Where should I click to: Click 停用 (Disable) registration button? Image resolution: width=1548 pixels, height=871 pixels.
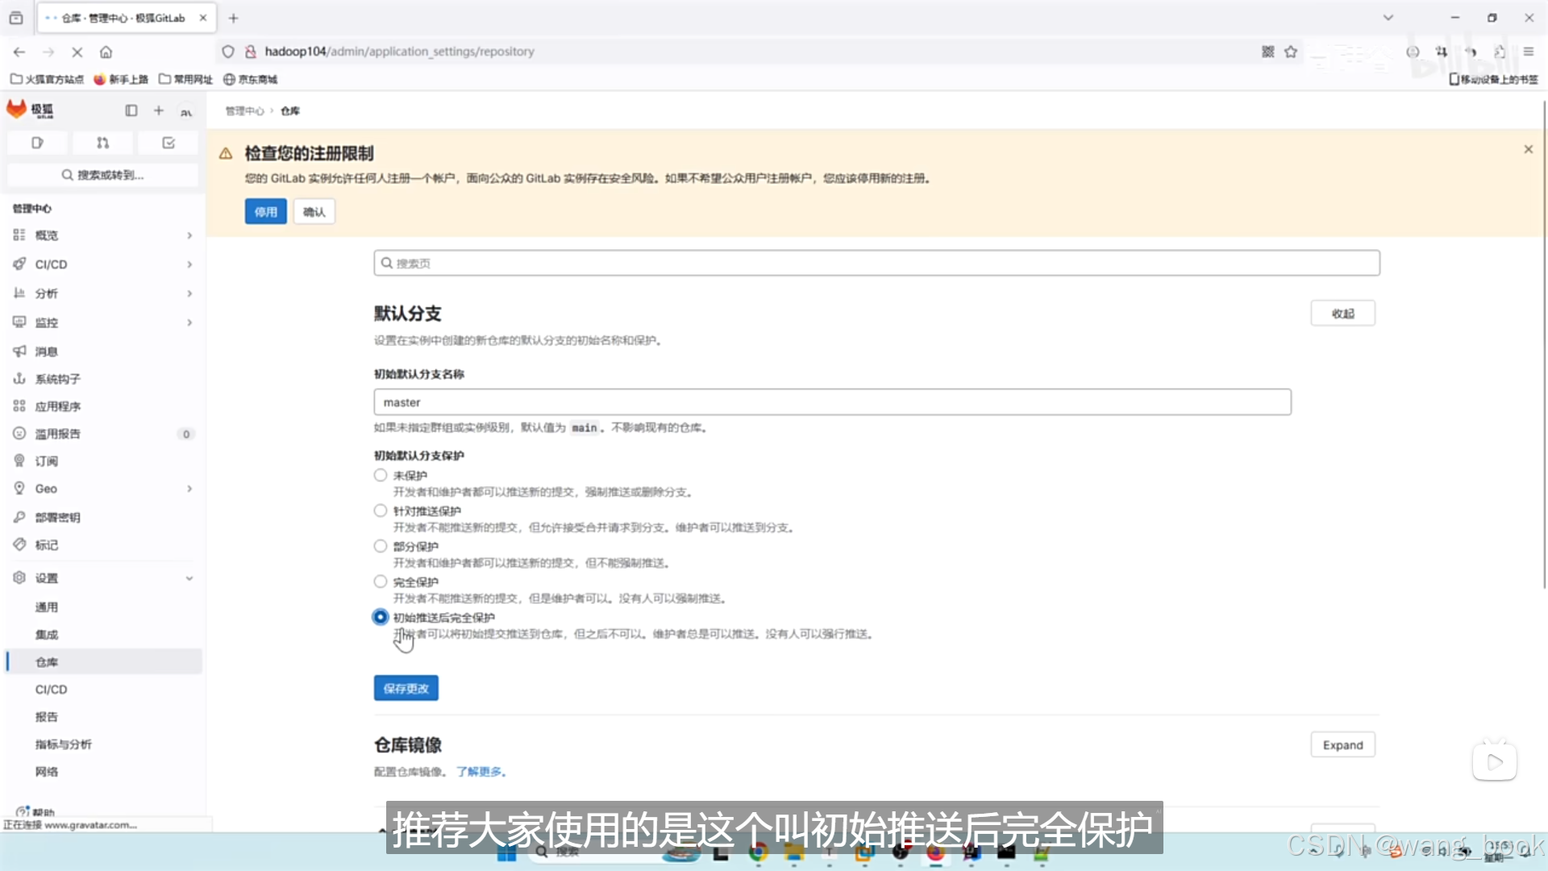(x=264, y=211)
